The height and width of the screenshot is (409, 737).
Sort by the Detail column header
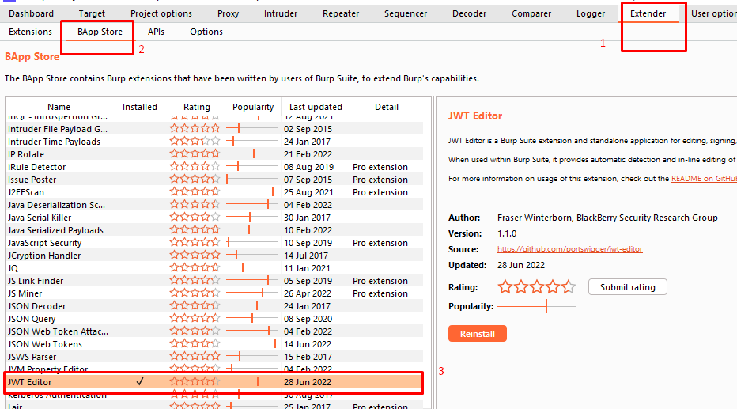(x=387, y=107)
